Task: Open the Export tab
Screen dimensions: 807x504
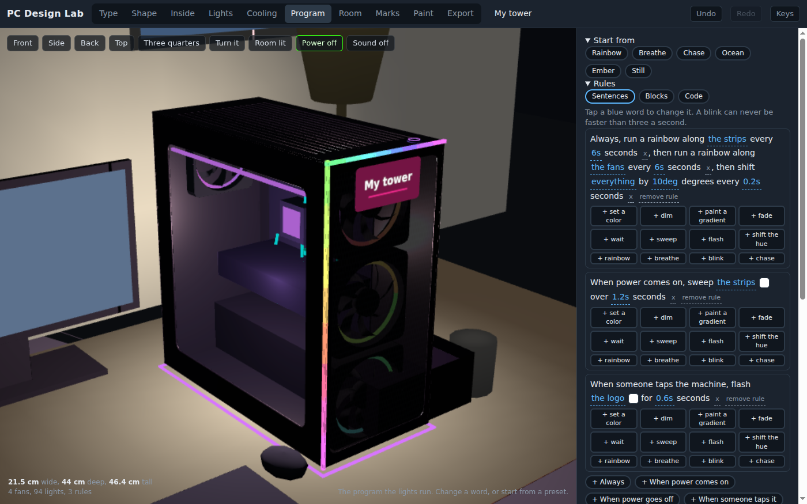Action: [x=461, y=13]
